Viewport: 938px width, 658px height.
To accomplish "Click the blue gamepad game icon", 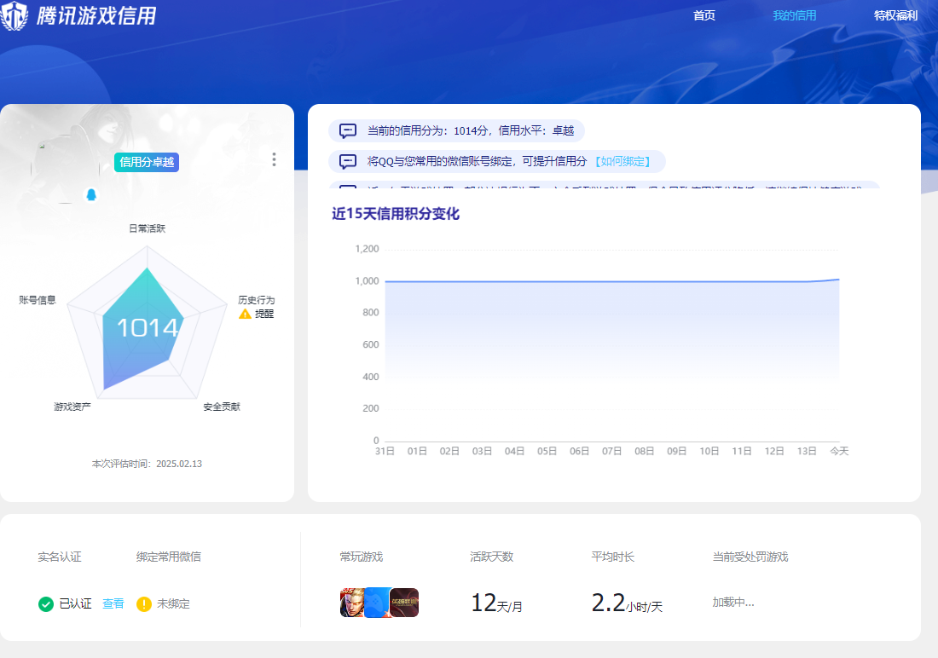I will click(x=377, y=603).
